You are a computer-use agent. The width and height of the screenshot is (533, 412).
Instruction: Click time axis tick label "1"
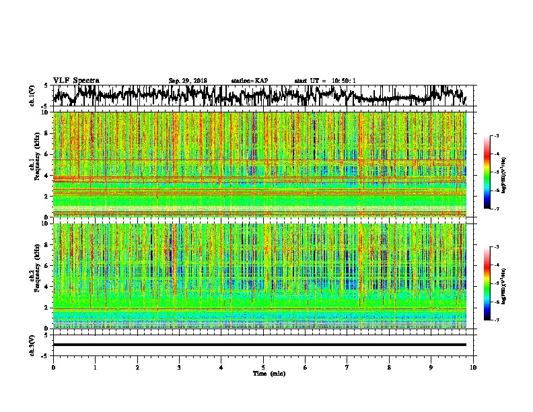[x=95, y=368]
